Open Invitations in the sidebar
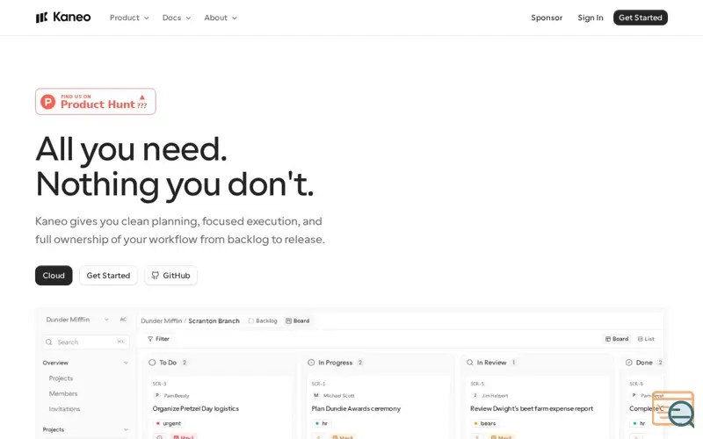 point(64,409)
